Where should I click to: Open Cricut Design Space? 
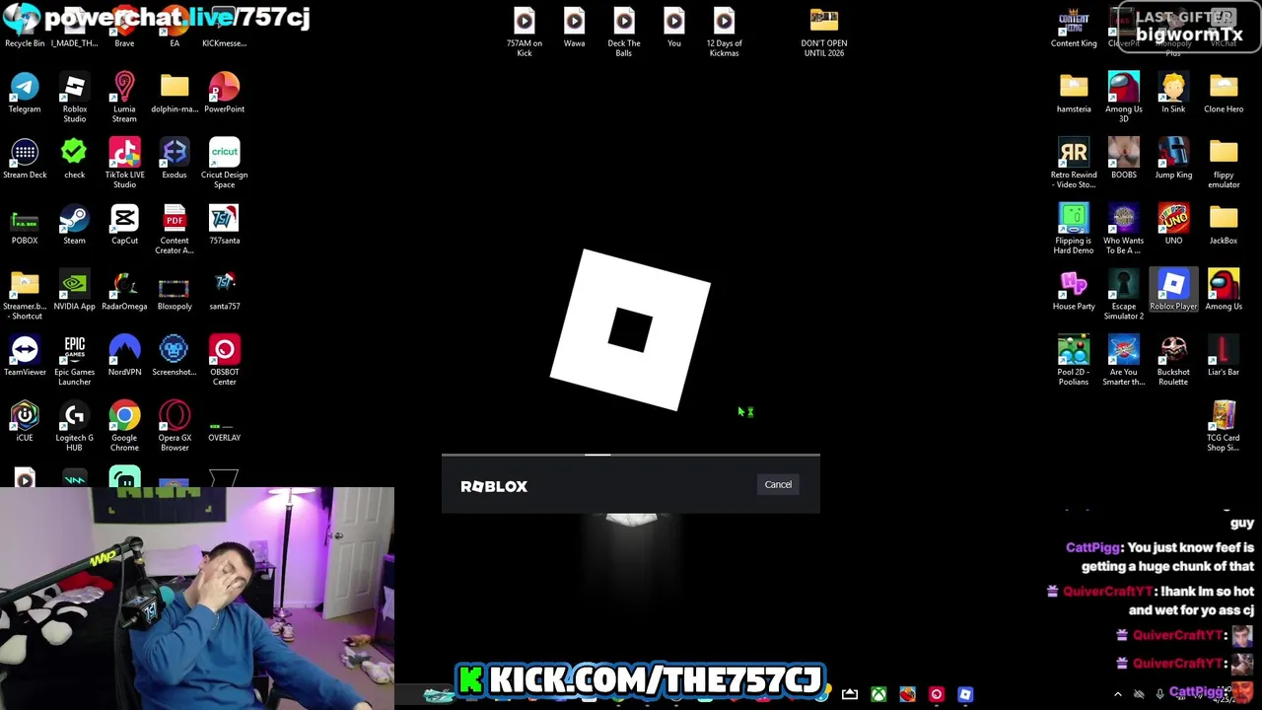click(x=224, y=163)
